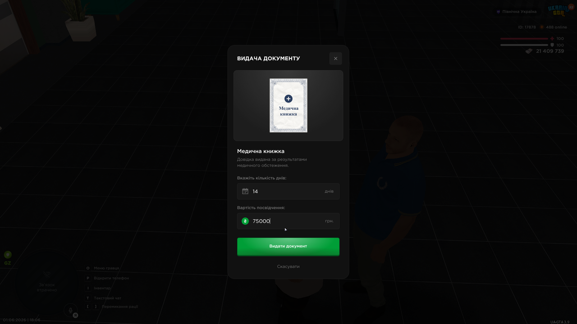Focus the number of days input field
Viewport: 577px width, 324px height.
tap(288, 191)
